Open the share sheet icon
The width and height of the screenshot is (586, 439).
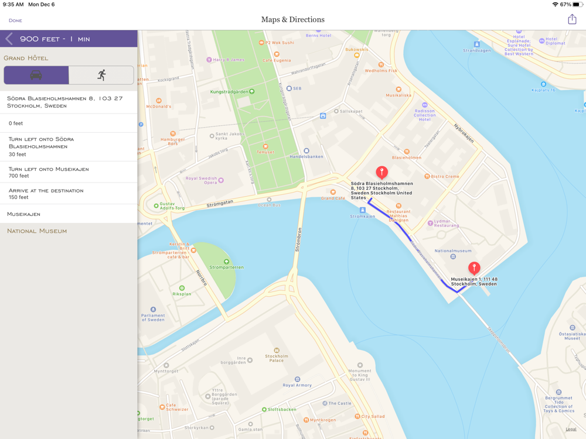point(572,19)
